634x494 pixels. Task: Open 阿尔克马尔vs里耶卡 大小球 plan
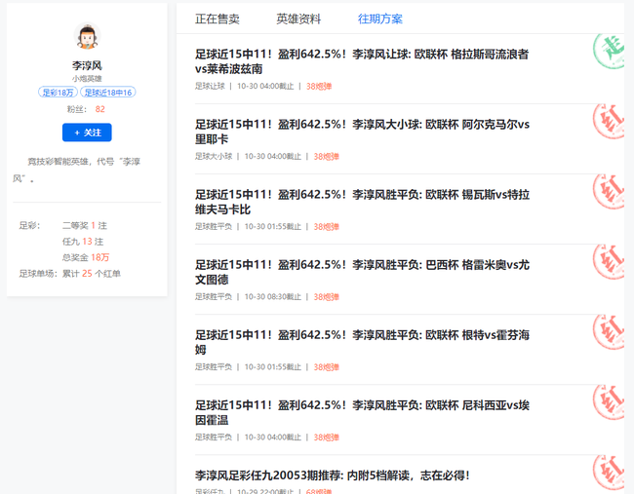(362, 132)
